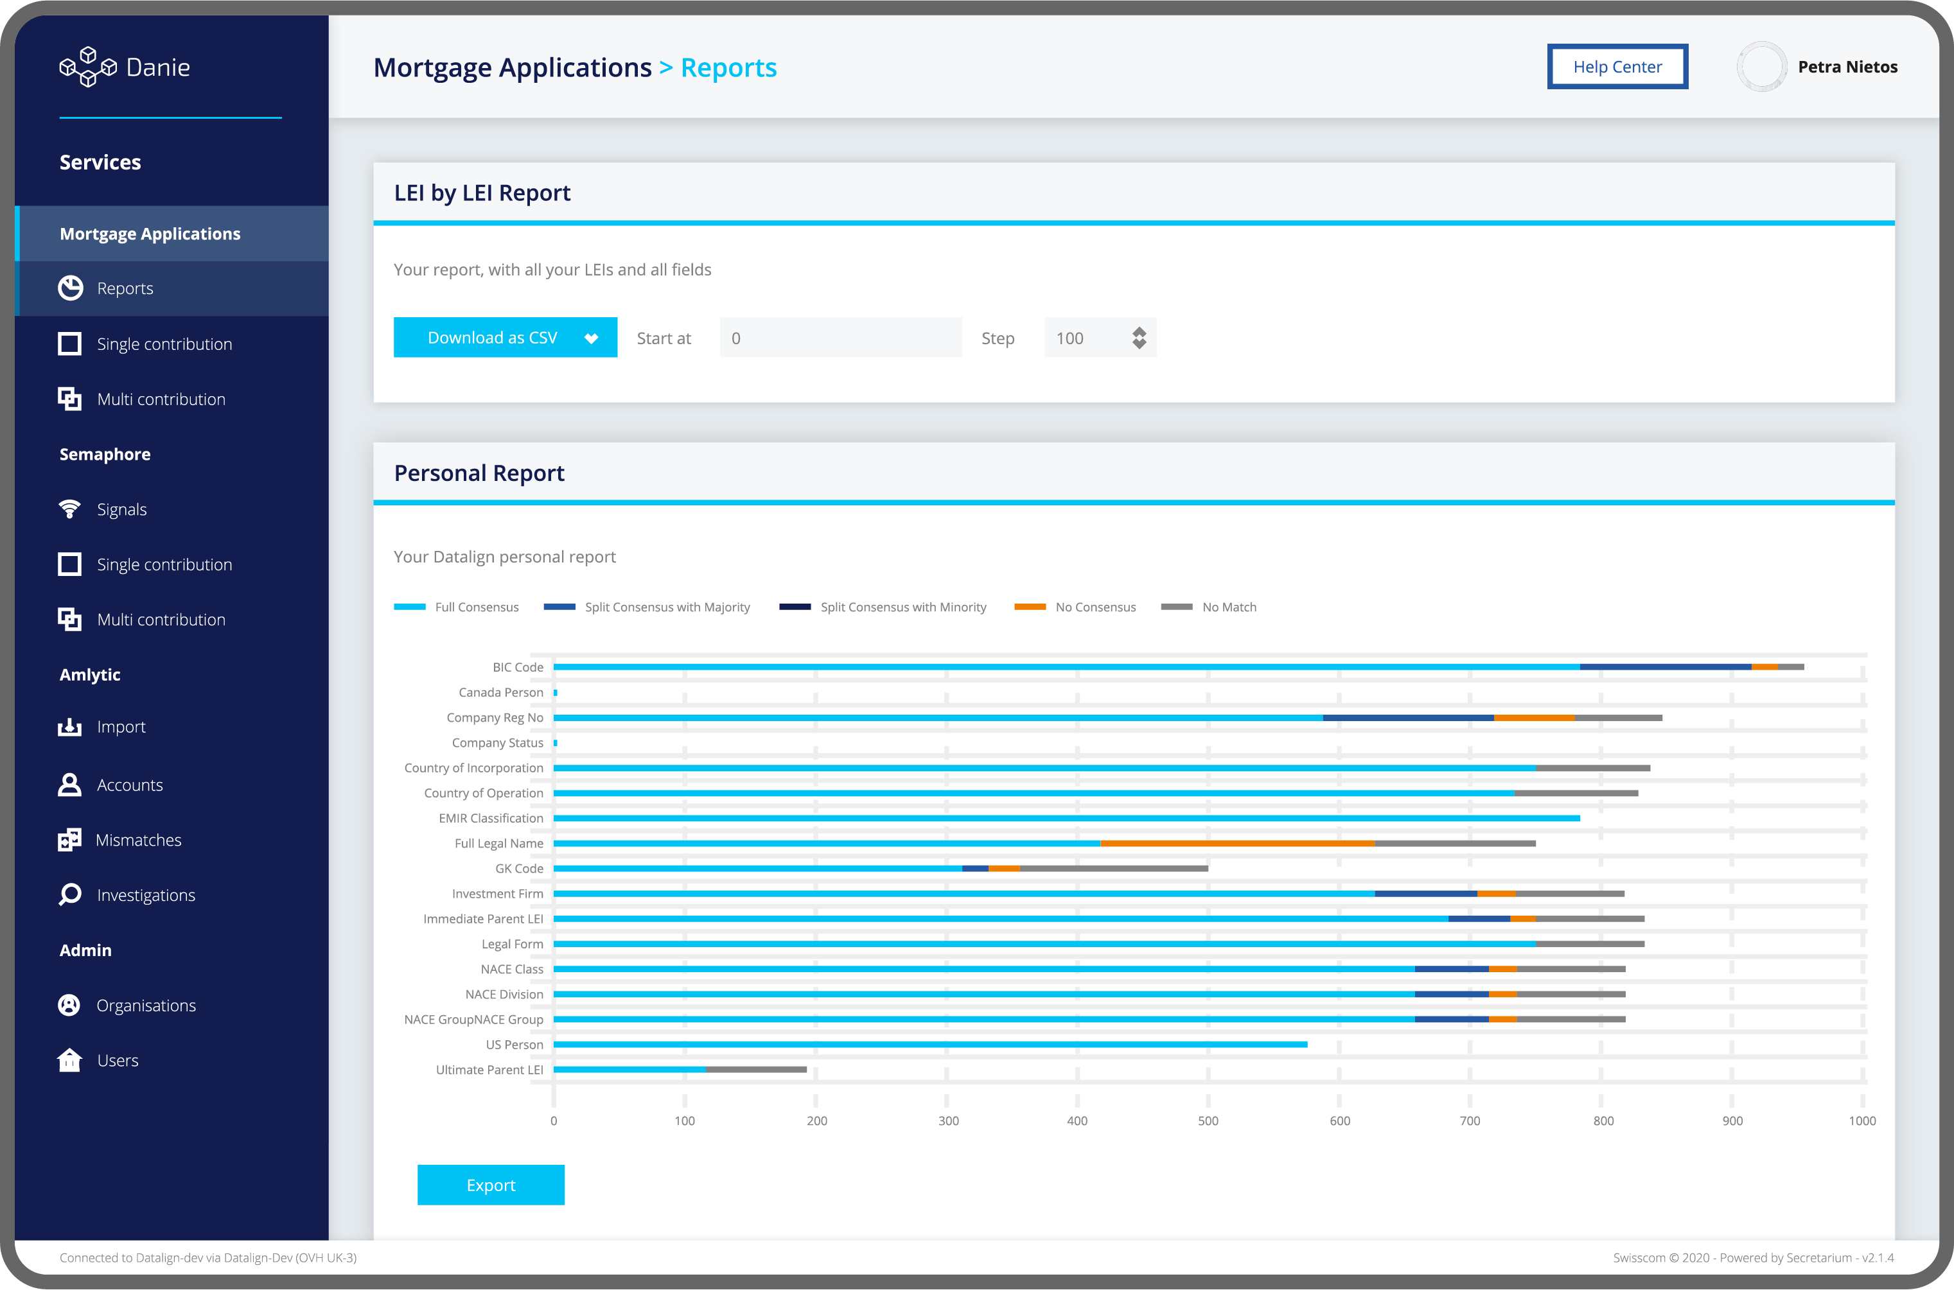Viewport: 1954px width, 1290px height.
Task: Click the Immediate Parent LEI row label
Action: (483, 918)
